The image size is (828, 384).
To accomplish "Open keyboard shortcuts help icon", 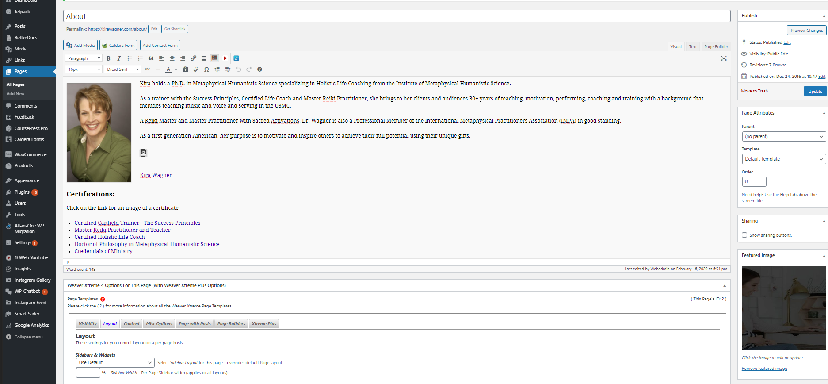I will point(259,69).
